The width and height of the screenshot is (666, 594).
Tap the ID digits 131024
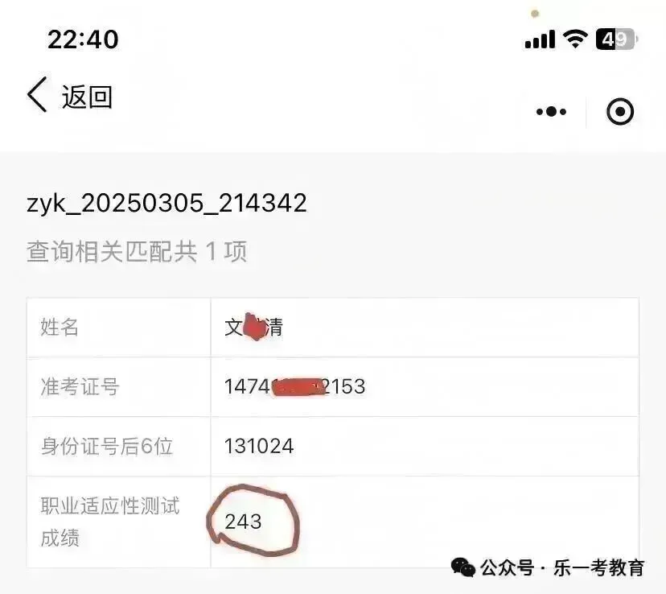pyautogui.click(x=259, y=446)
